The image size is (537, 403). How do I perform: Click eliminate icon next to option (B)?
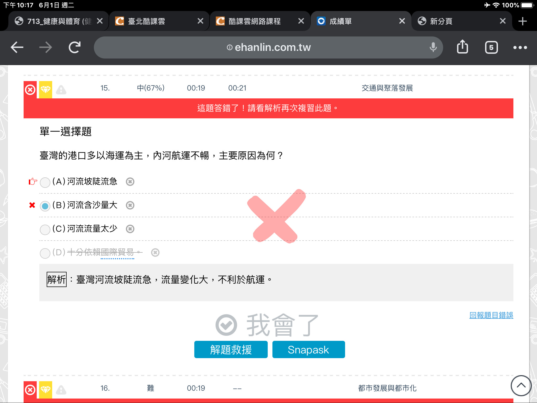click(130, 205)
